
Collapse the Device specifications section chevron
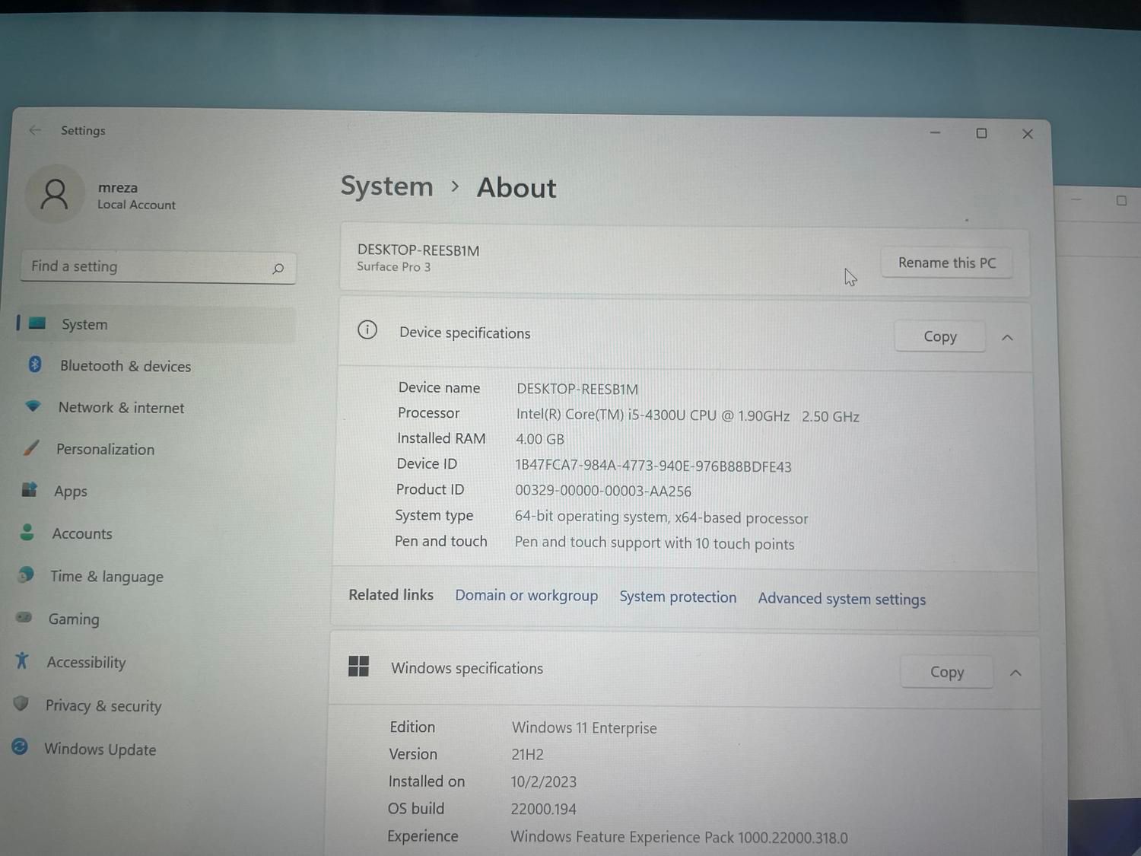[1007, 337]
